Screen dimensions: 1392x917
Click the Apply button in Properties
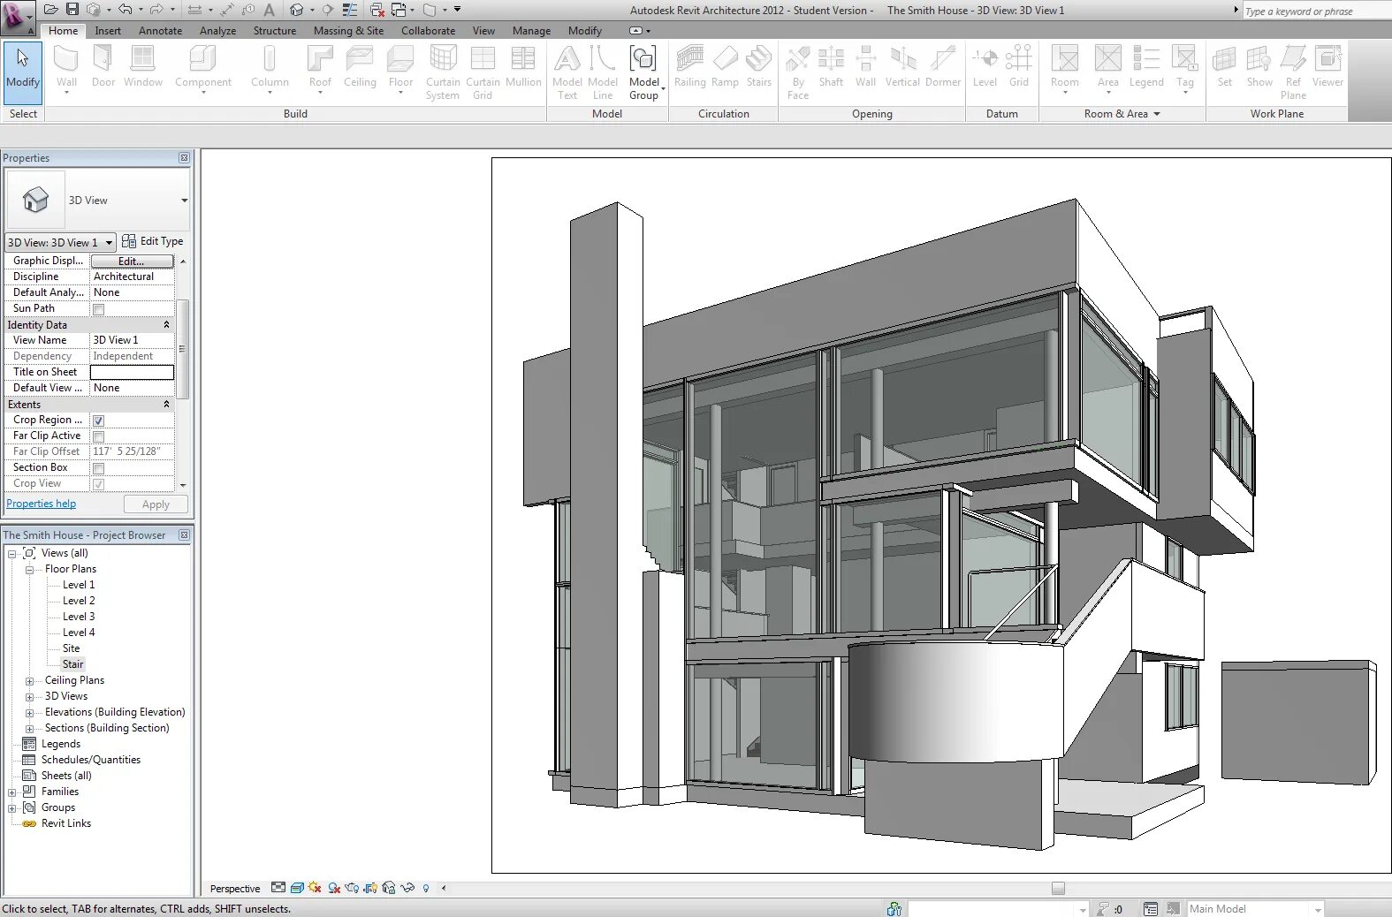coord(156,504)
